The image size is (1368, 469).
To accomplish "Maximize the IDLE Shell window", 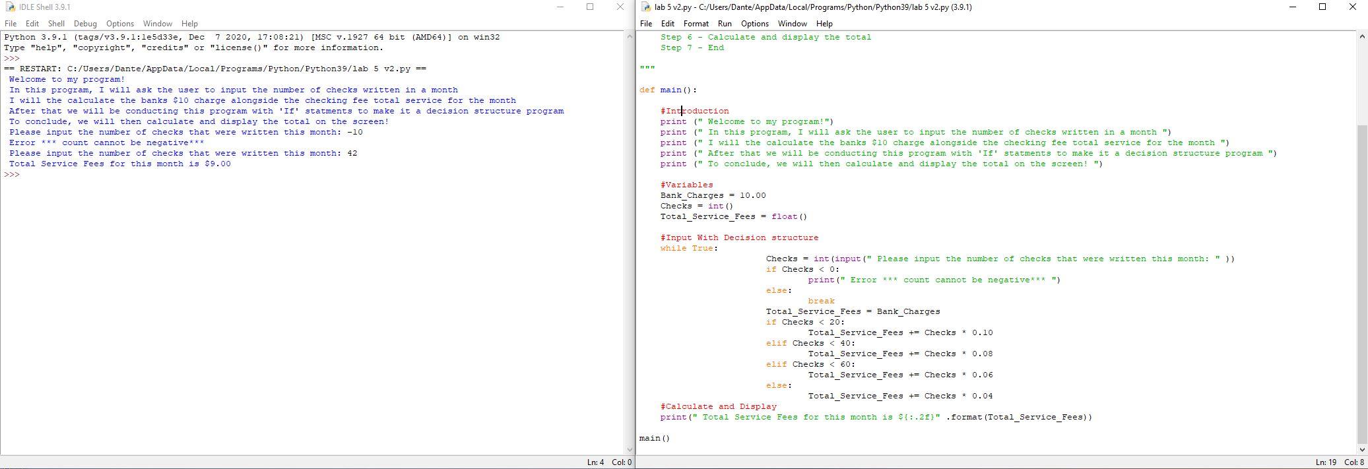I will click(590, 7).
